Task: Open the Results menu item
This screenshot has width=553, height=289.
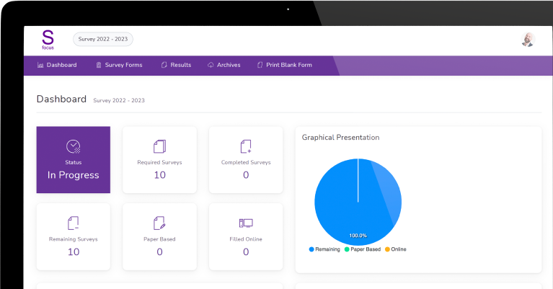Action: [x=176, y=65]
